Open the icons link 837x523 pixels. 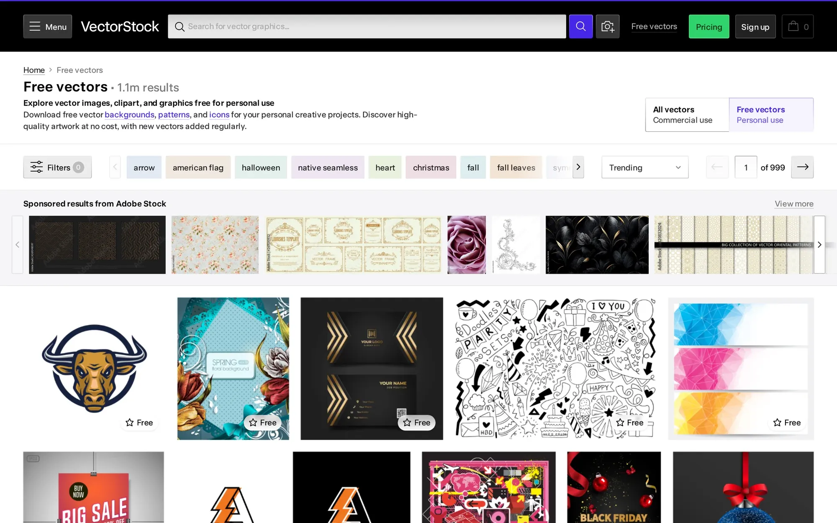click(219, 115)
